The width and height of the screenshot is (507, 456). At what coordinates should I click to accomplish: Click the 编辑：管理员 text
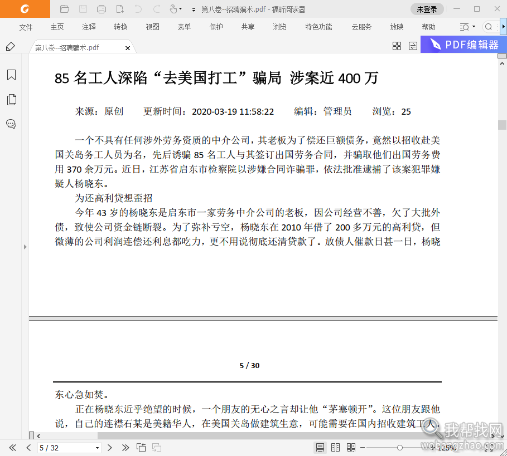[x=323, y=112]
